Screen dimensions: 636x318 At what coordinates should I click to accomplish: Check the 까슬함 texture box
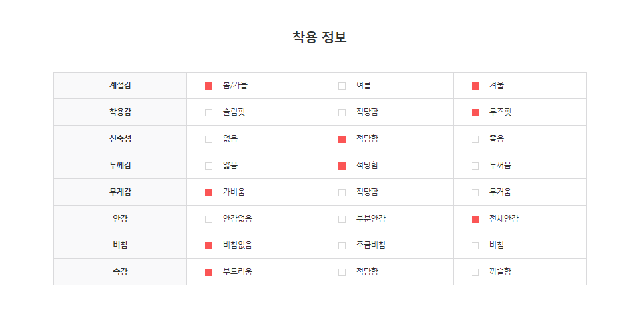tap(475, 272)
